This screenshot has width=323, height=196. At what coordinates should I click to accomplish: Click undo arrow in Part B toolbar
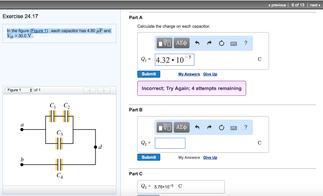pyautogui.click(x=197, y=127)
